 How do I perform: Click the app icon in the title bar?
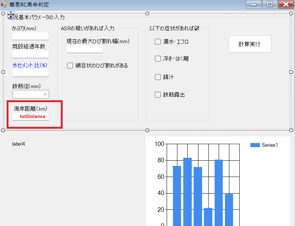(x=4, y=4)
